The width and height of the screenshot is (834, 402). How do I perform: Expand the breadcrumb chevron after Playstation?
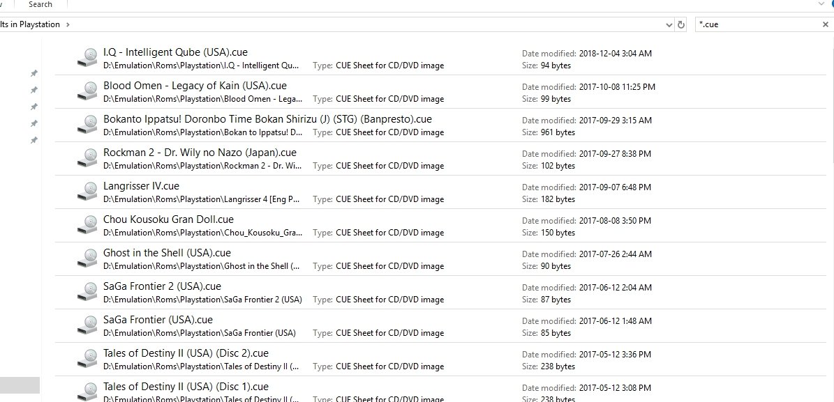coord(68,24)
